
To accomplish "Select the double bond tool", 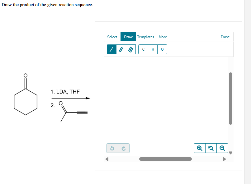I will pyautogui.click(x=120, y=49).
